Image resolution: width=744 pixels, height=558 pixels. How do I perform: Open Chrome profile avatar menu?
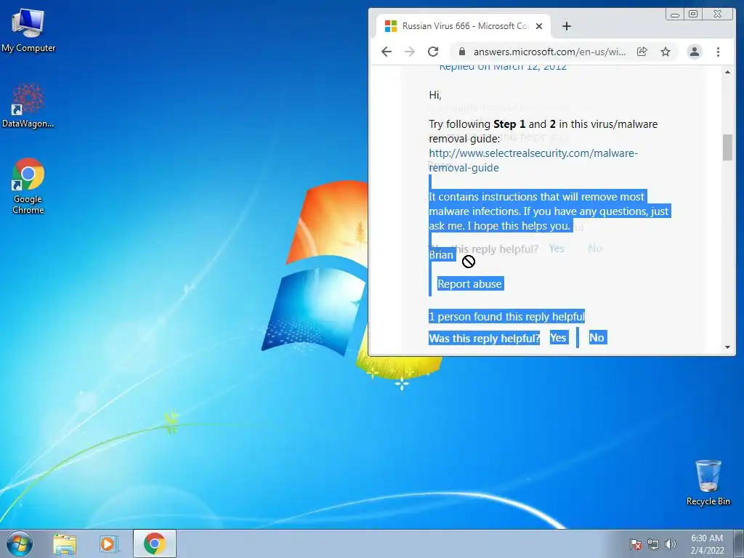click(694, 52)
